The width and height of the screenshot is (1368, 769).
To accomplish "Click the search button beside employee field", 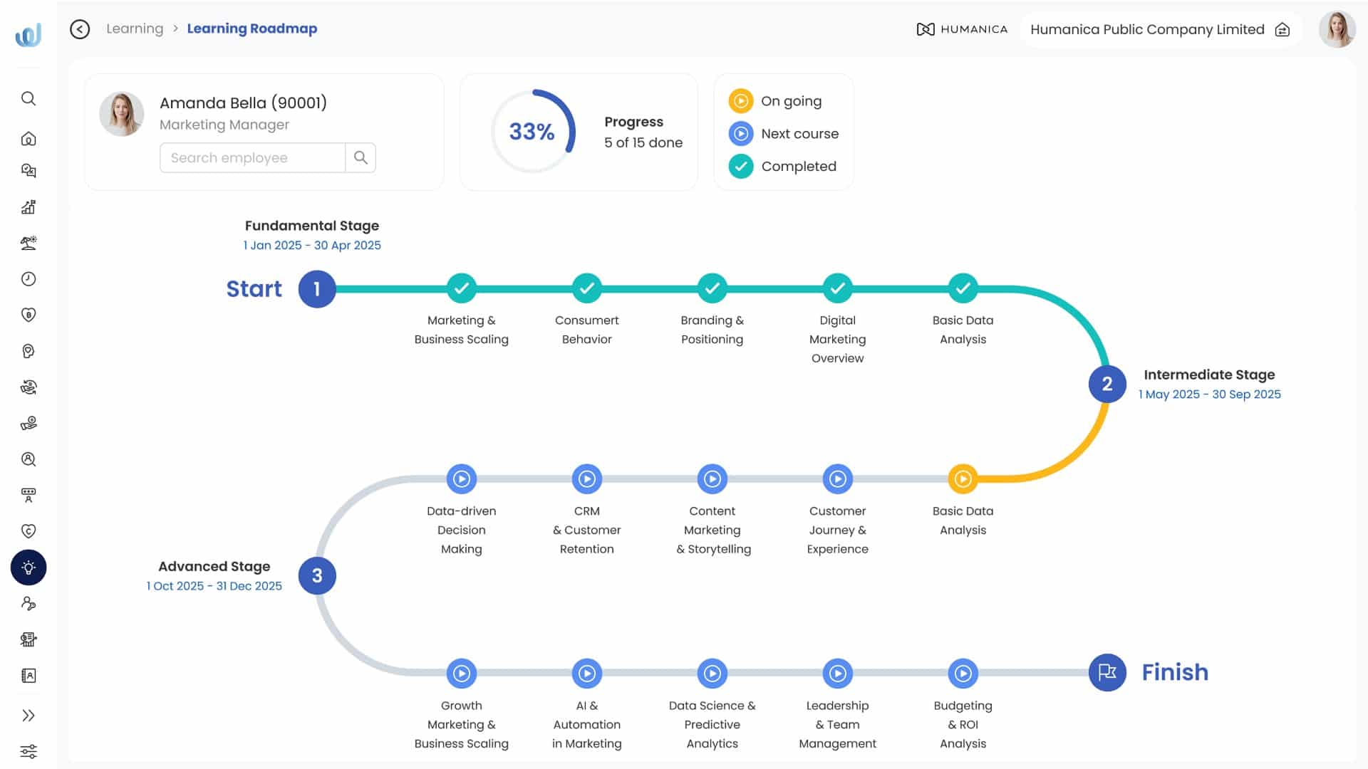I will 361,157.
